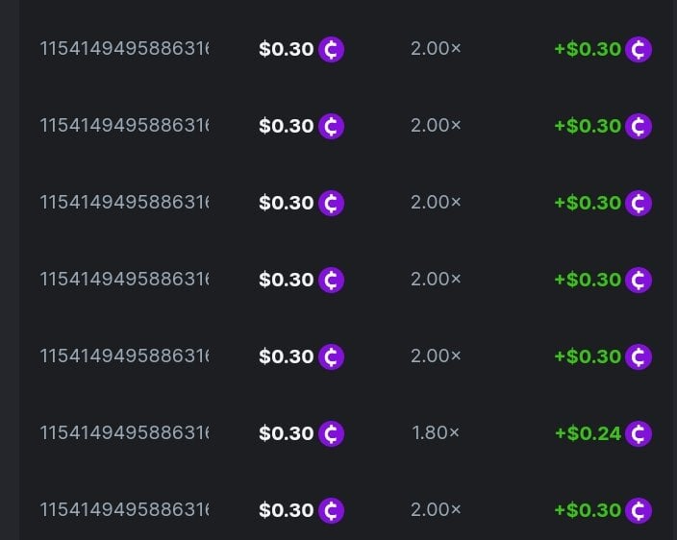Select the 1.80× multiplier value
The height and width of the screenshot is (540, 677).
tap(436, 433)
